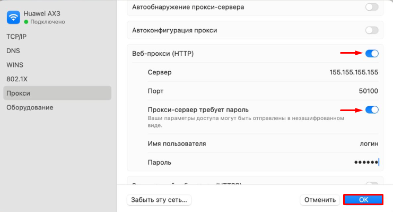Toggle Автообнаружение прокси-сервера switch
Image resolution: width=393 pixels, height=212 pixels.
pyautogui.click(x=372, y=7)
